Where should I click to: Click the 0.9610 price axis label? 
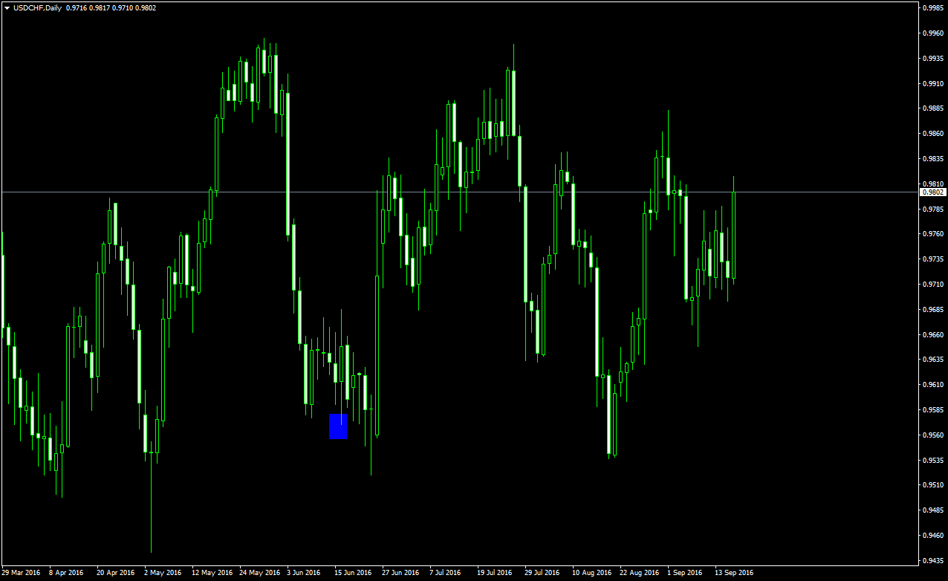click(x=933, y=385)
